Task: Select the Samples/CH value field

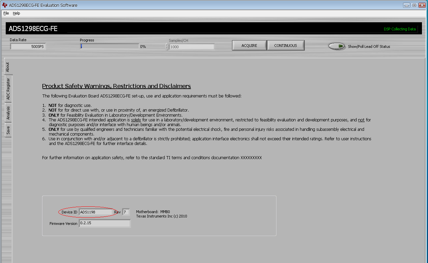Action: (192, 47)
